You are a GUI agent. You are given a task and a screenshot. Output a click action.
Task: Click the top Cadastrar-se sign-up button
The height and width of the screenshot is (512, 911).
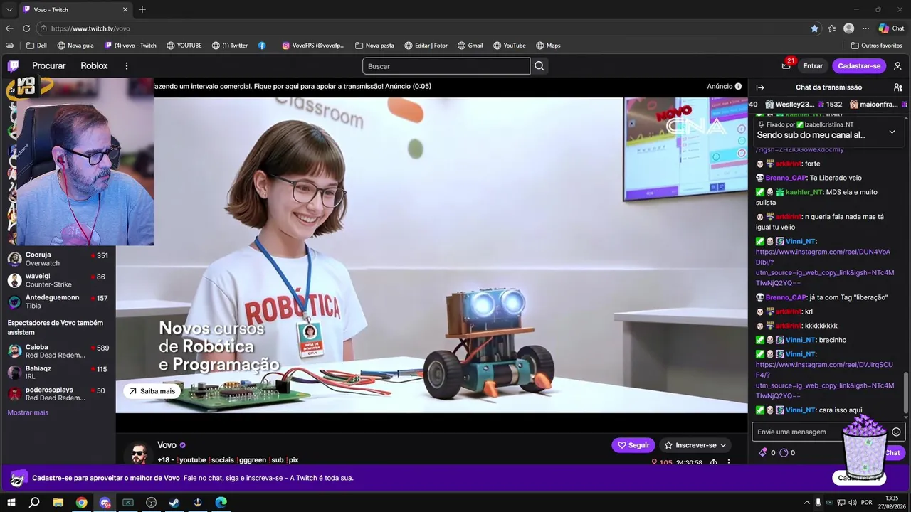[x=859, y=66]
